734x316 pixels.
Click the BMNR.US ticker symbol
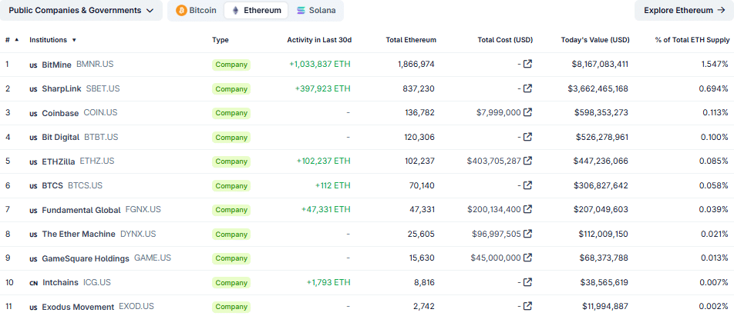tap(95, 64)
